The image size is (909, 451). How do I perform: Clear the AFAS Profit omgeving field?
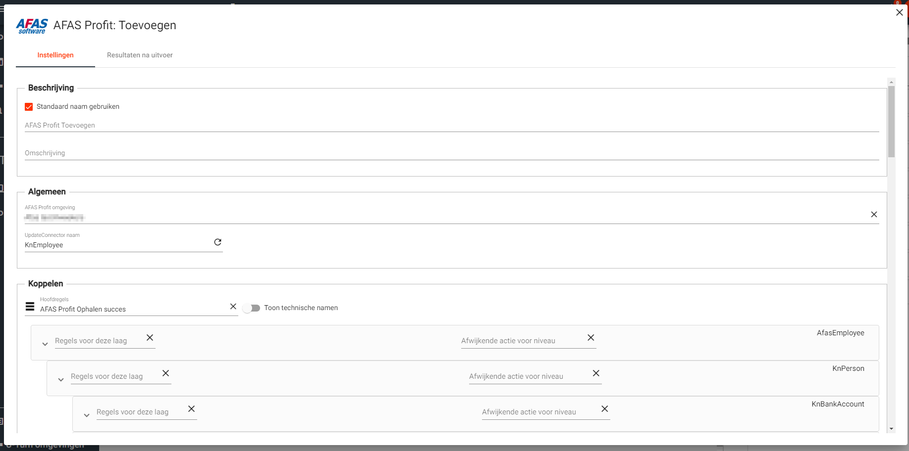[874, 215]
